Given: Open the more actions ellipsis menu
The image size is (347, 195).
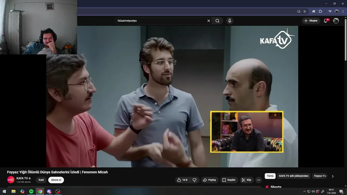Looking at the screenshot, I should pyautogui.click(x=259, y=180).
